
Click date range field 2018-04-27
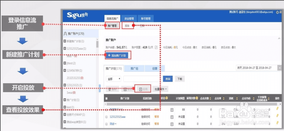coord(257,68)
